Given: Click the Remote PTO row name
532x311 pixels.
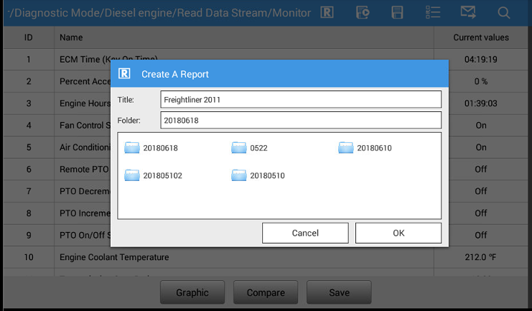Looking at the screenshot, I should [x=84, y=169].
